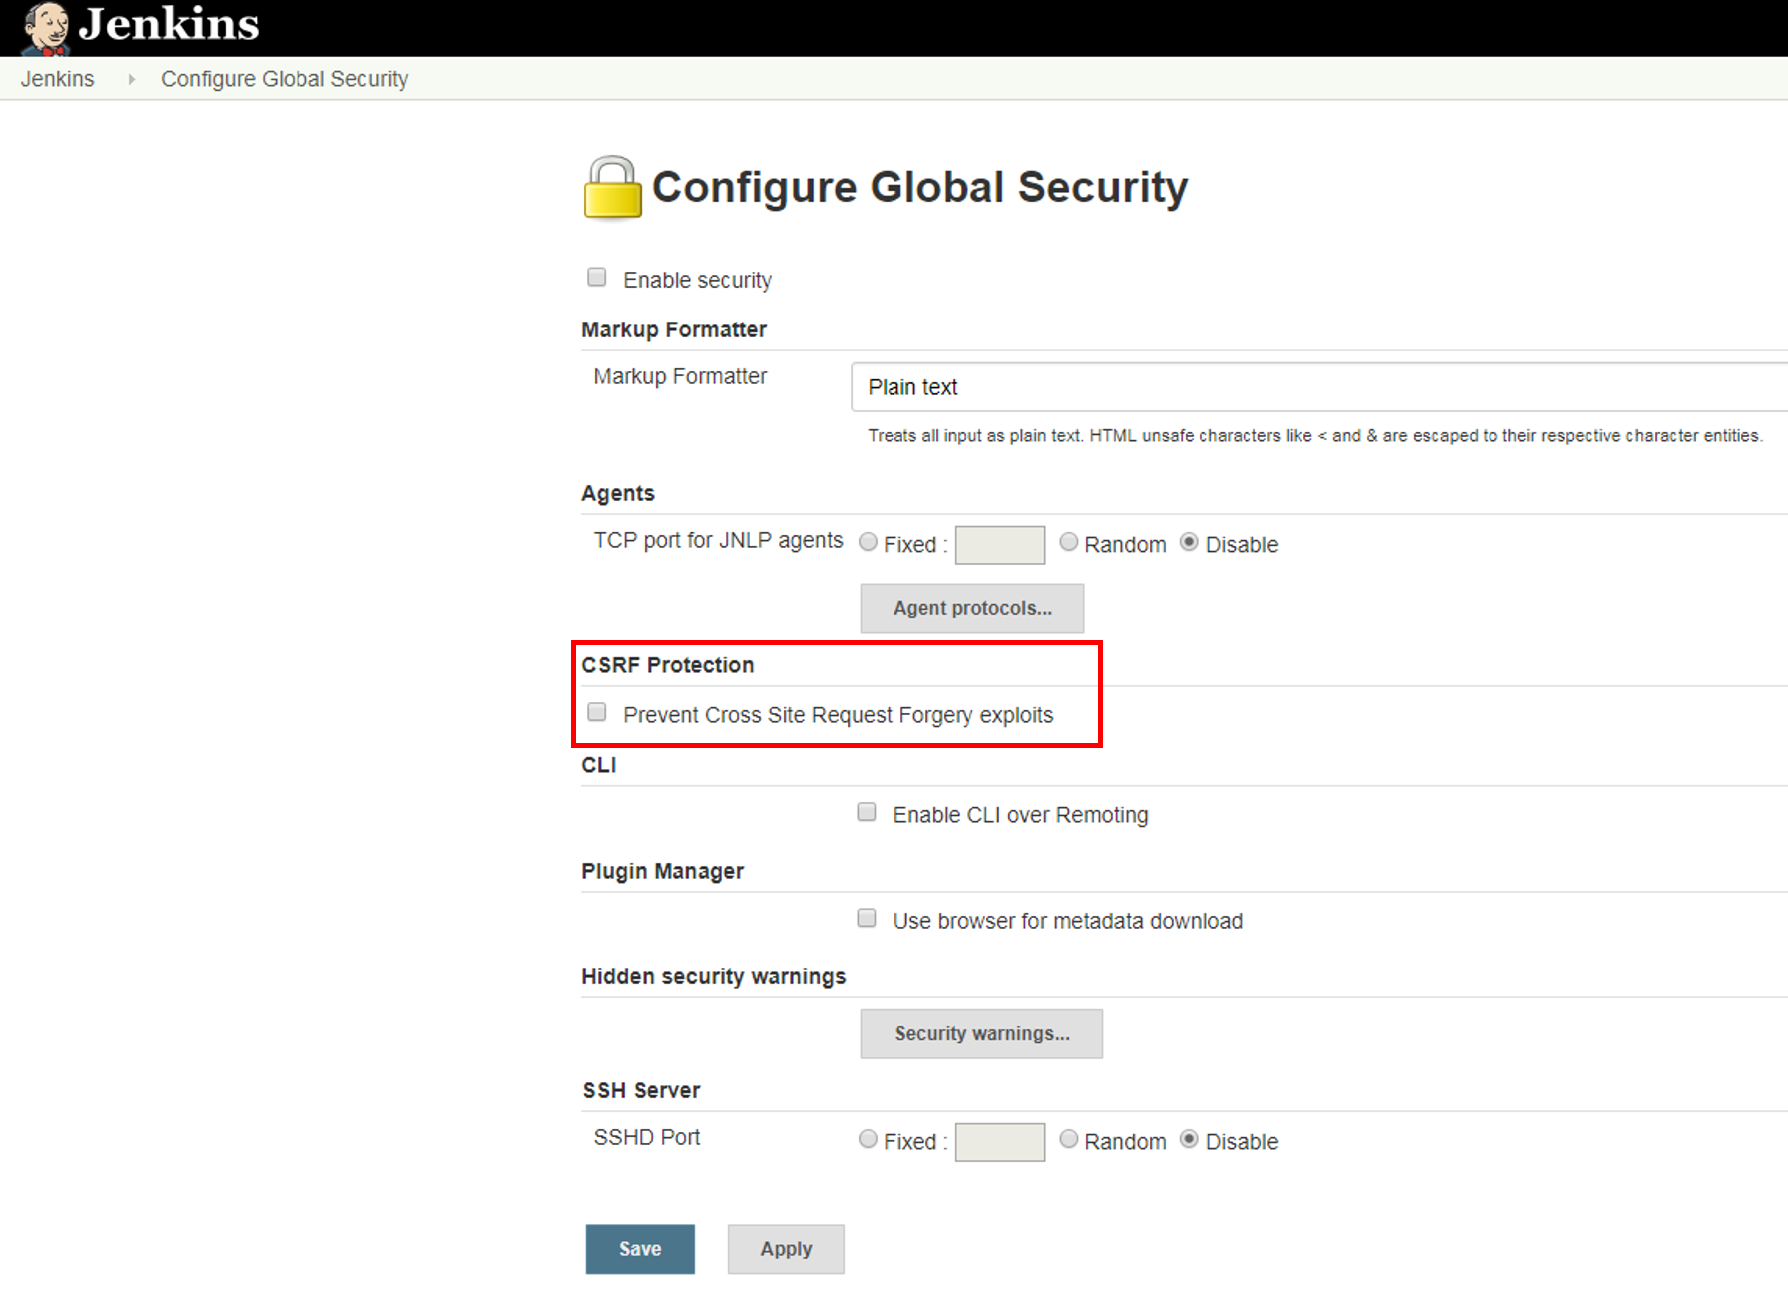Screen dimensions: 1788x1291
Task: Enable the Enable security checkbox
Action: point(597,277)
